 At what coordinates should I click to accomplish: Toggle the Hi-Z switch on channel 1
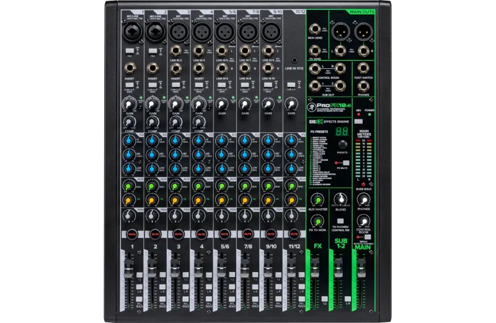tap(130, 51)
